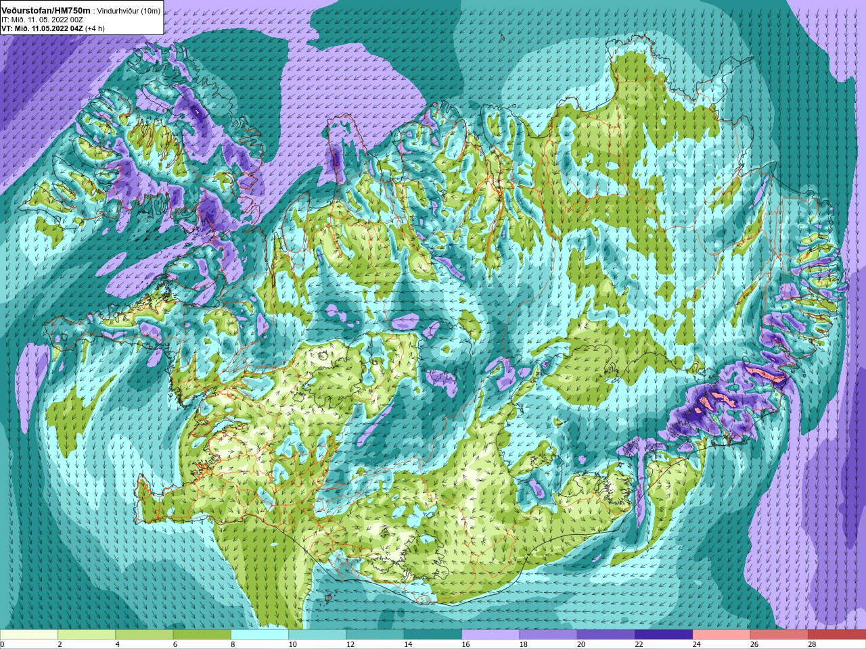Click the legend value label 12
This screenshot has height=649, width=866.
tap(350, 644)
